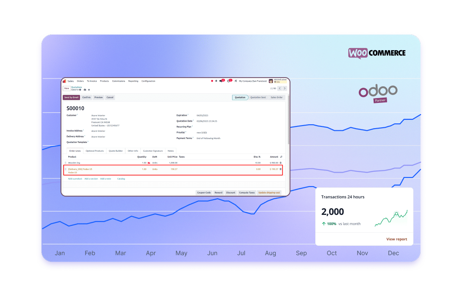Discard changes with the X icon
Screen dimensions: 462x296
[x=89, y=90]
